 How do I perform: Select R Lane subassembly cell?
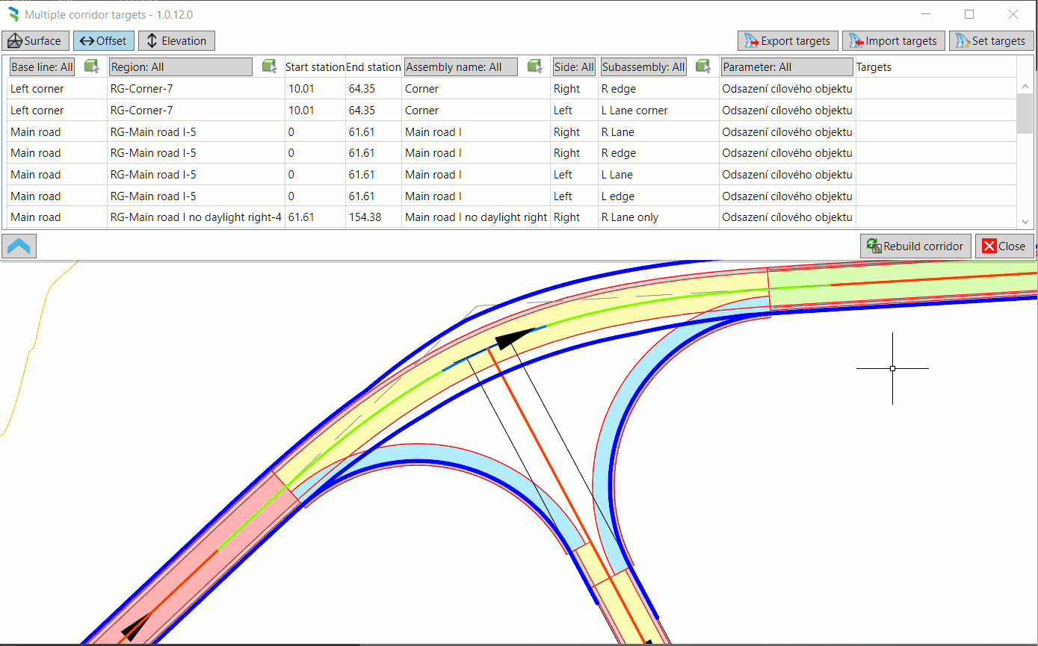point(658,132)
